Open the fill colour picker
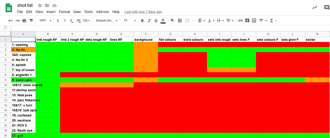Image resolution: width=330 pixels, height=138 pixels. point(173,20)
